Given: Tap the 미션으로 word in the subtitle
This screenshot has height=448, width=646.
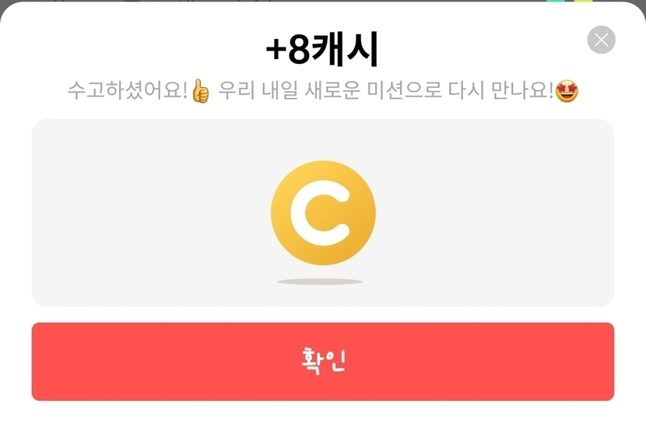Looking at the screenshot, I should coord(404,90).
